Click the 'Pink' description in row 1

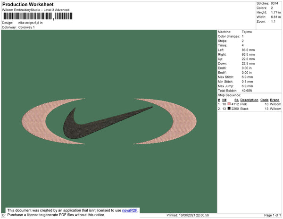[243, 104]
